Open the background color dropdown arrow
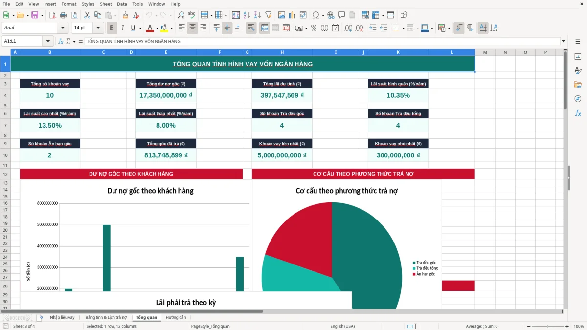587x330 pixels. (171, 28)
